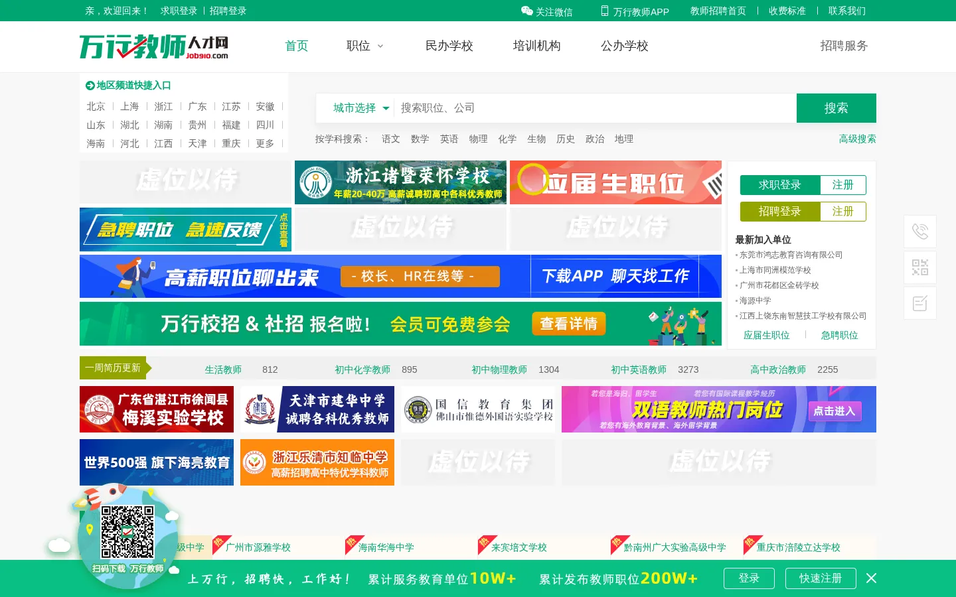The width and height of the screenshot is (956, 597).
Task: Open the 浙江诸暨荣怀学校 banner
Action: (x=400, y=182)
